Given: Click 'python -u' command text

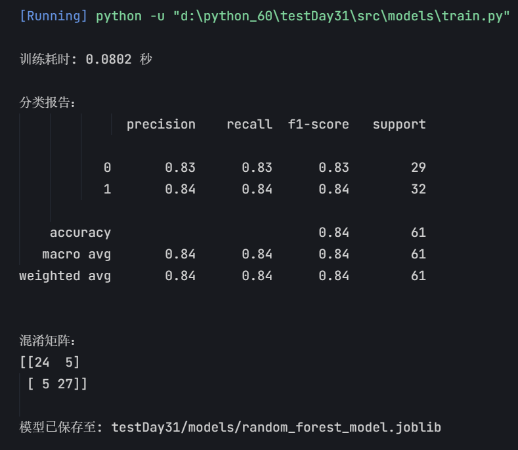Looking at the screenshot, I should [x=130, y=16].
